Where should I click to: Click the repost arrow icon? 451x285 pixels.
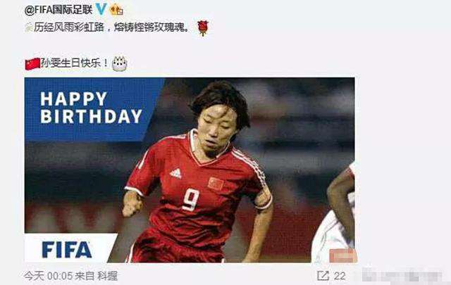pyautogui.click(x=323, y=276)
